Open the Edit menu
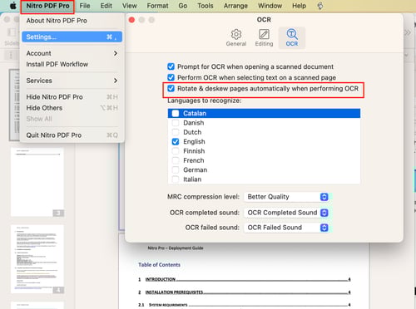 coord(106,6)
